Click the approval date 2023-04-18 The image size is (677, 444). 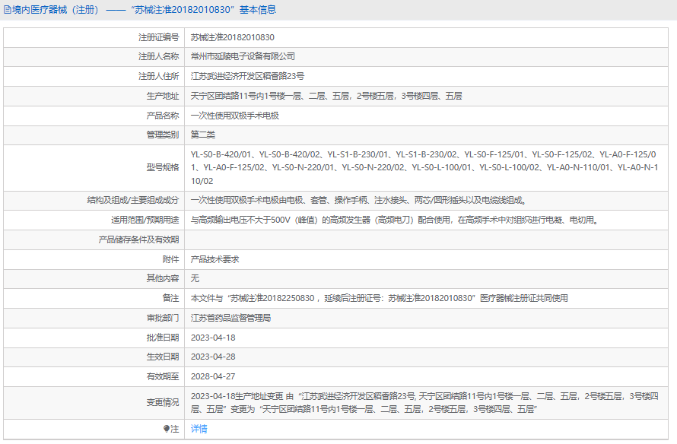pyautogui.click(x=213, y=337)
